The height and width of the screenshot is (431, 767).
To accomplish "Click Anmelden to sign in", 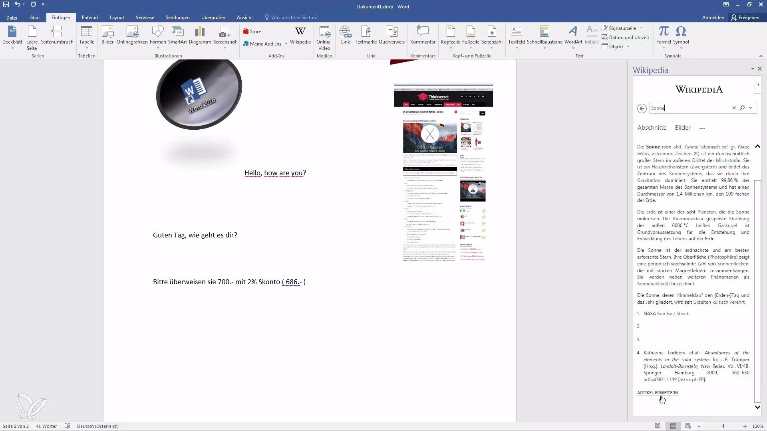I will coord(713,18).
